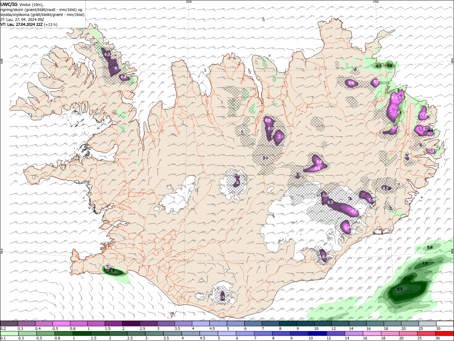Select the 'IT: Lau. 27. 04. 2024 09Z' line
Screen dimensions: 454x341
click(22, 20)
